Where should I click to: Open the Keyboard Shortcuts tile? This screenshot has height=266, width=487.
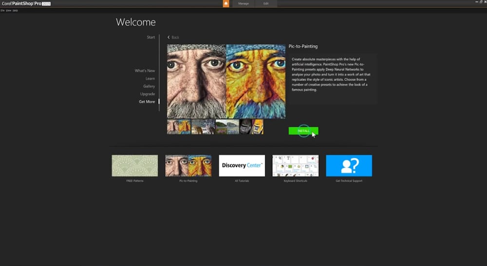tap(296, 166)
